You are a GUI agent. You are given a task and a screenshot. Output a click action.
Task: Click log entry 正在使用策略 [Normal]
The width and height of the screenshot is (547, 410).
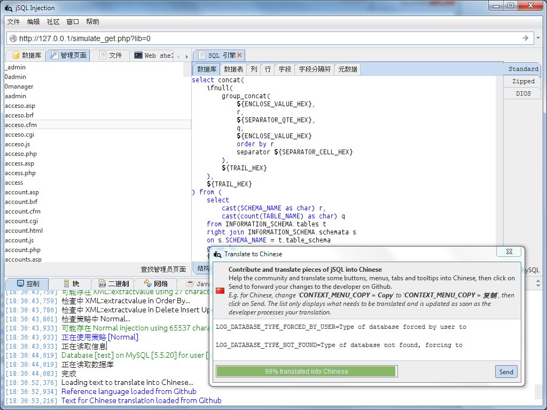[x=100, y=337]
